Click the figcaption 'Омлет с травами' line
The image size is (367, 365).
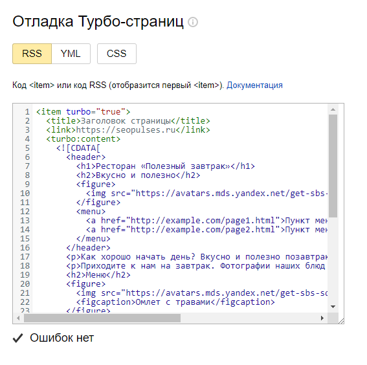(175, 302)
